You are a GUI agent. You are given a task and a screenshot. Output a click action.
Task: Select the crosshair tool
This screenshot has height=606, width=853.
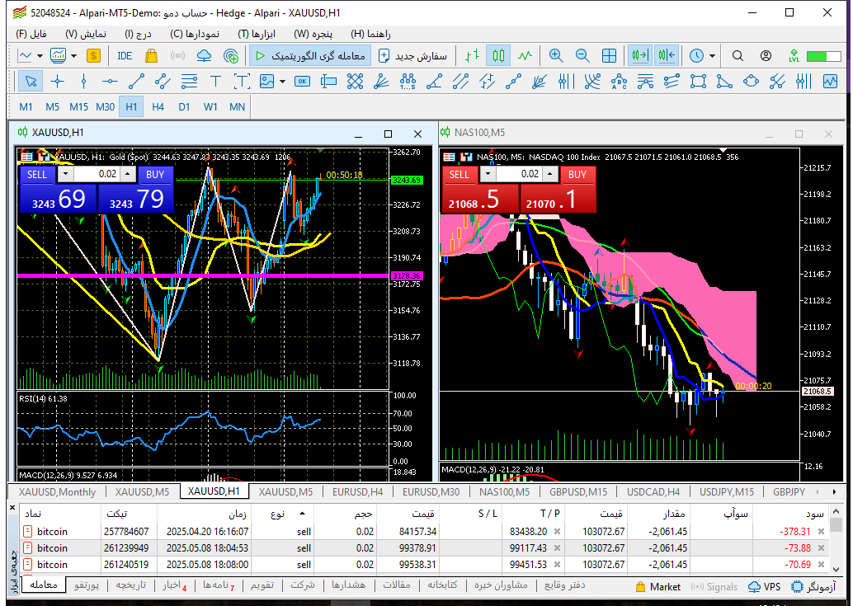57,82
